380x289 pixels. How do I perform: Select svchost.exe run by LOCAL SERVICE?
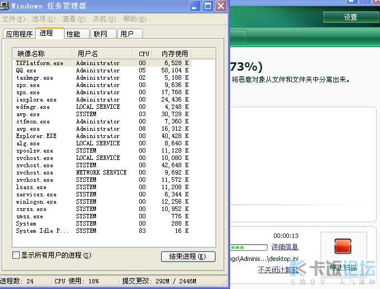point(102,158)
